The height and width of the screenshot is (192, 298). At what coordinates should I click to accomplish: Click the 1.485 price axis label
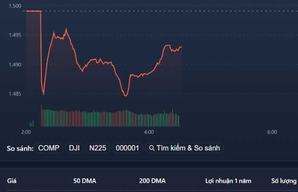[x=15, y=94]
